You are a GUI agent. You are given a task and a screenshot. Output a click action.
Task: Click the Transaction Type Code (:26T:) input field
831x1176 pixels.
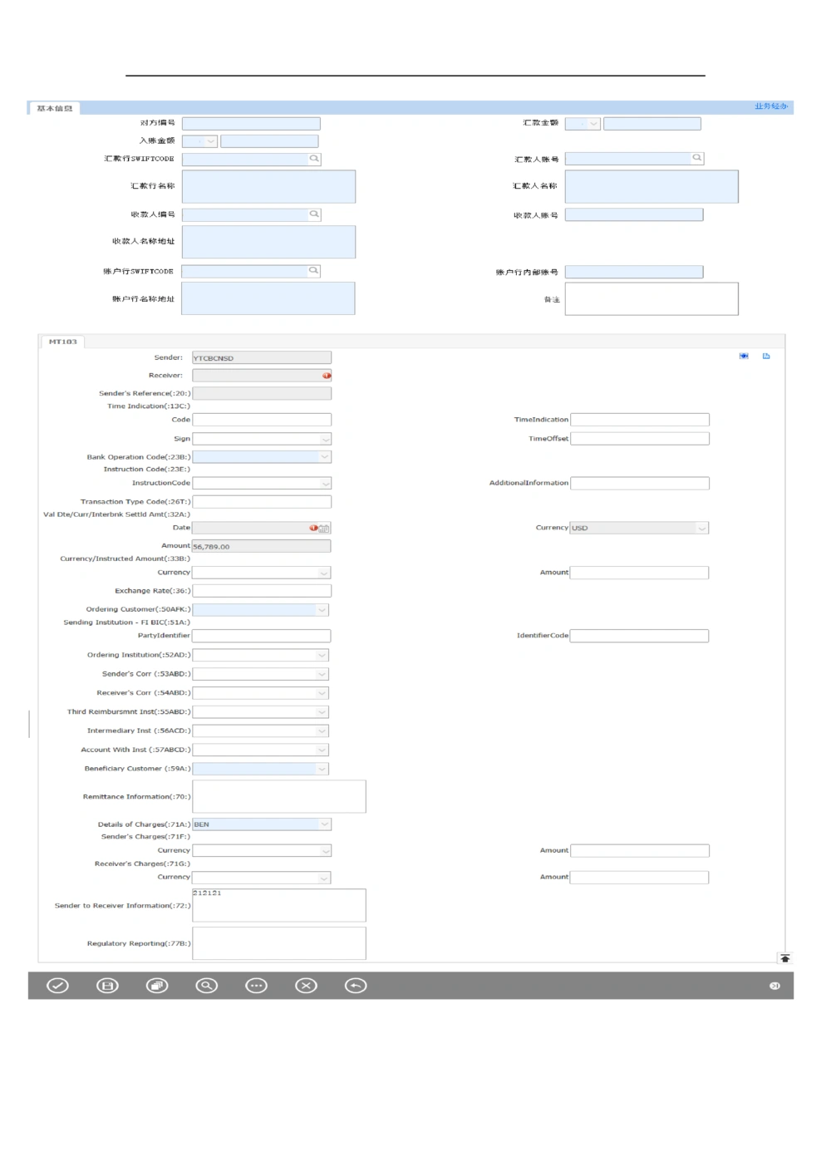(x=262, y=502)
